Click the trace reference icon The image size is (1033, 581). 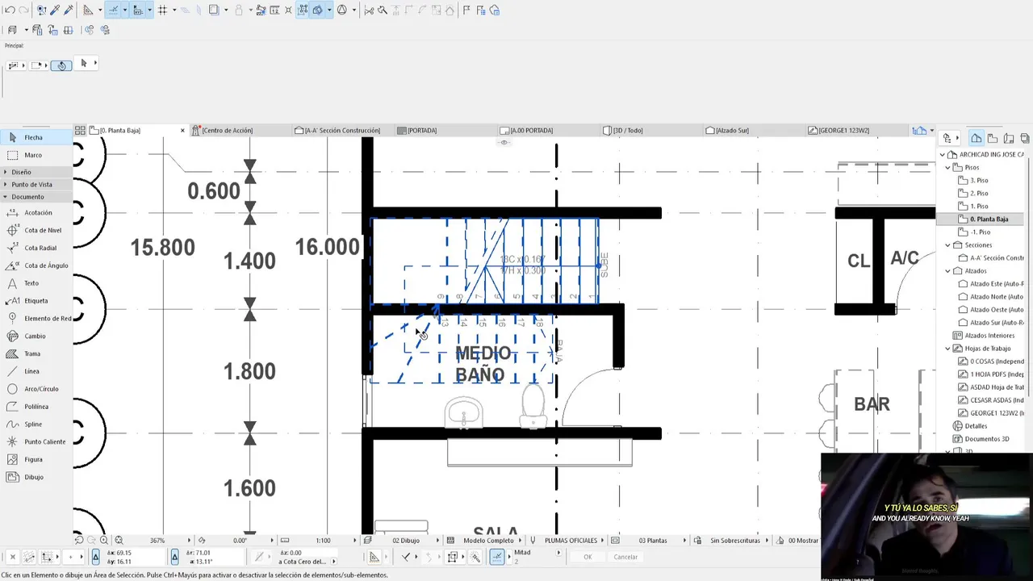(214, 10)
